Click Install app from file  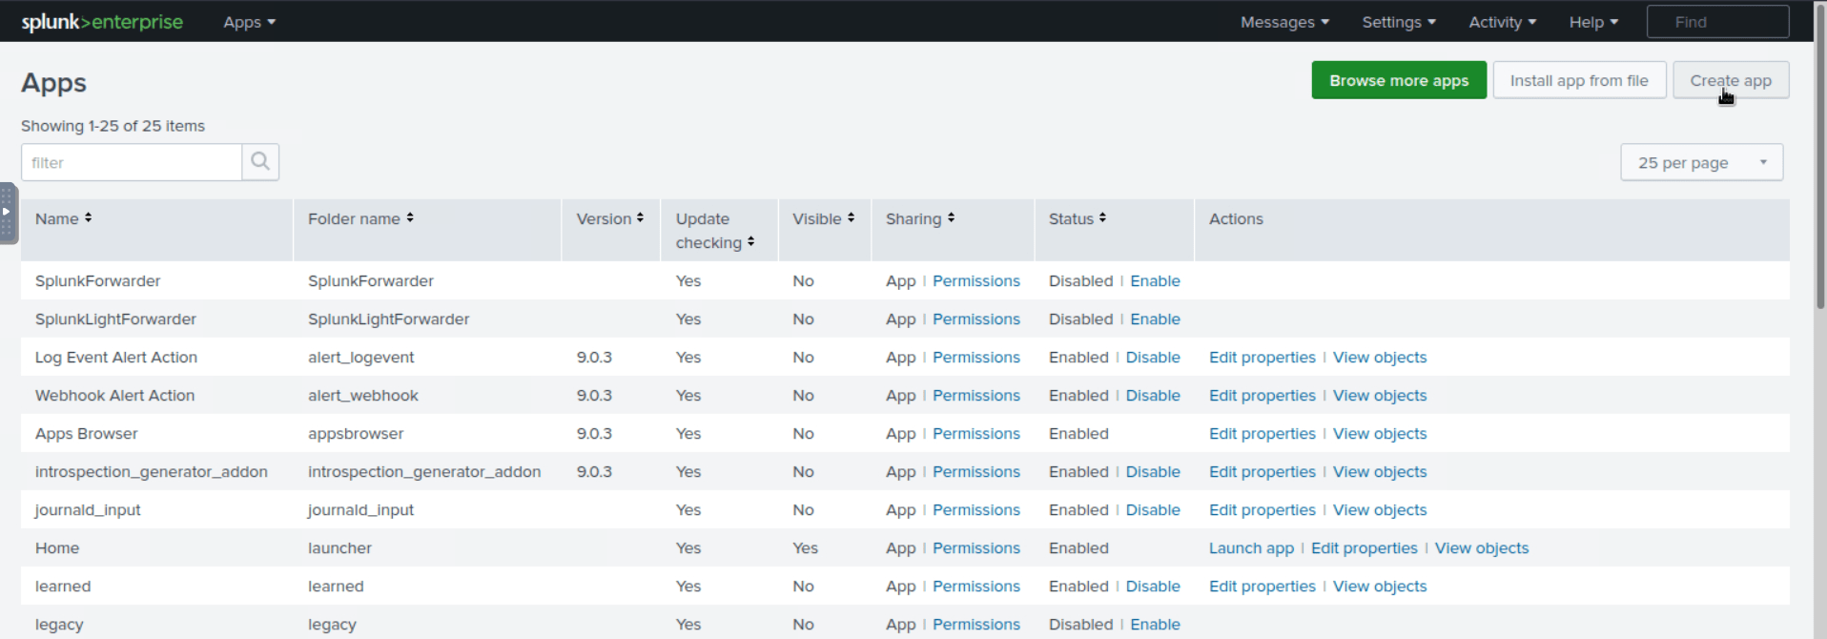pos(1579,80)
